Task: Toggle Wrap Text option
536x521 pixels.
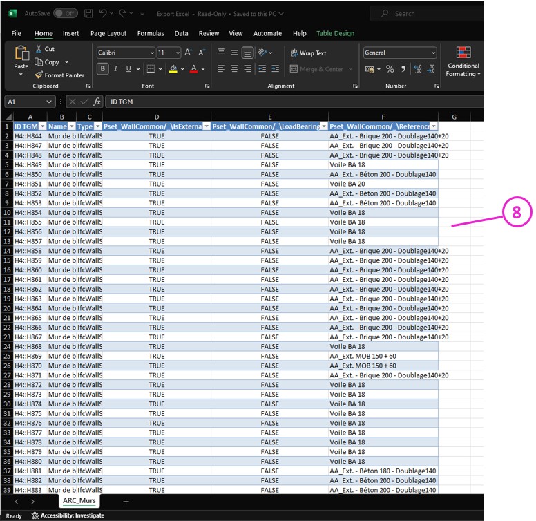Action: [x=307, y=53]
